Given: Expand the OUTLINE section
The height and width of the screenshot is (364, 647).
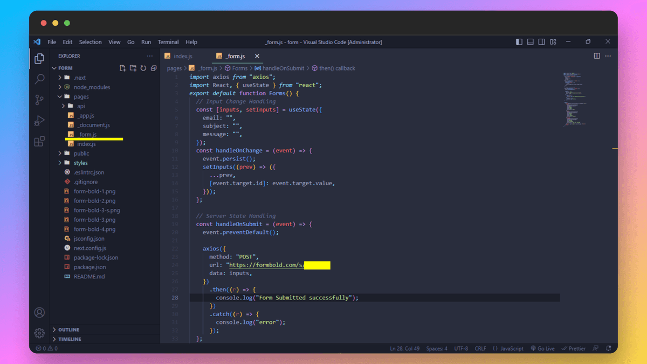Looking at the screenshot, I should point(68,330).
